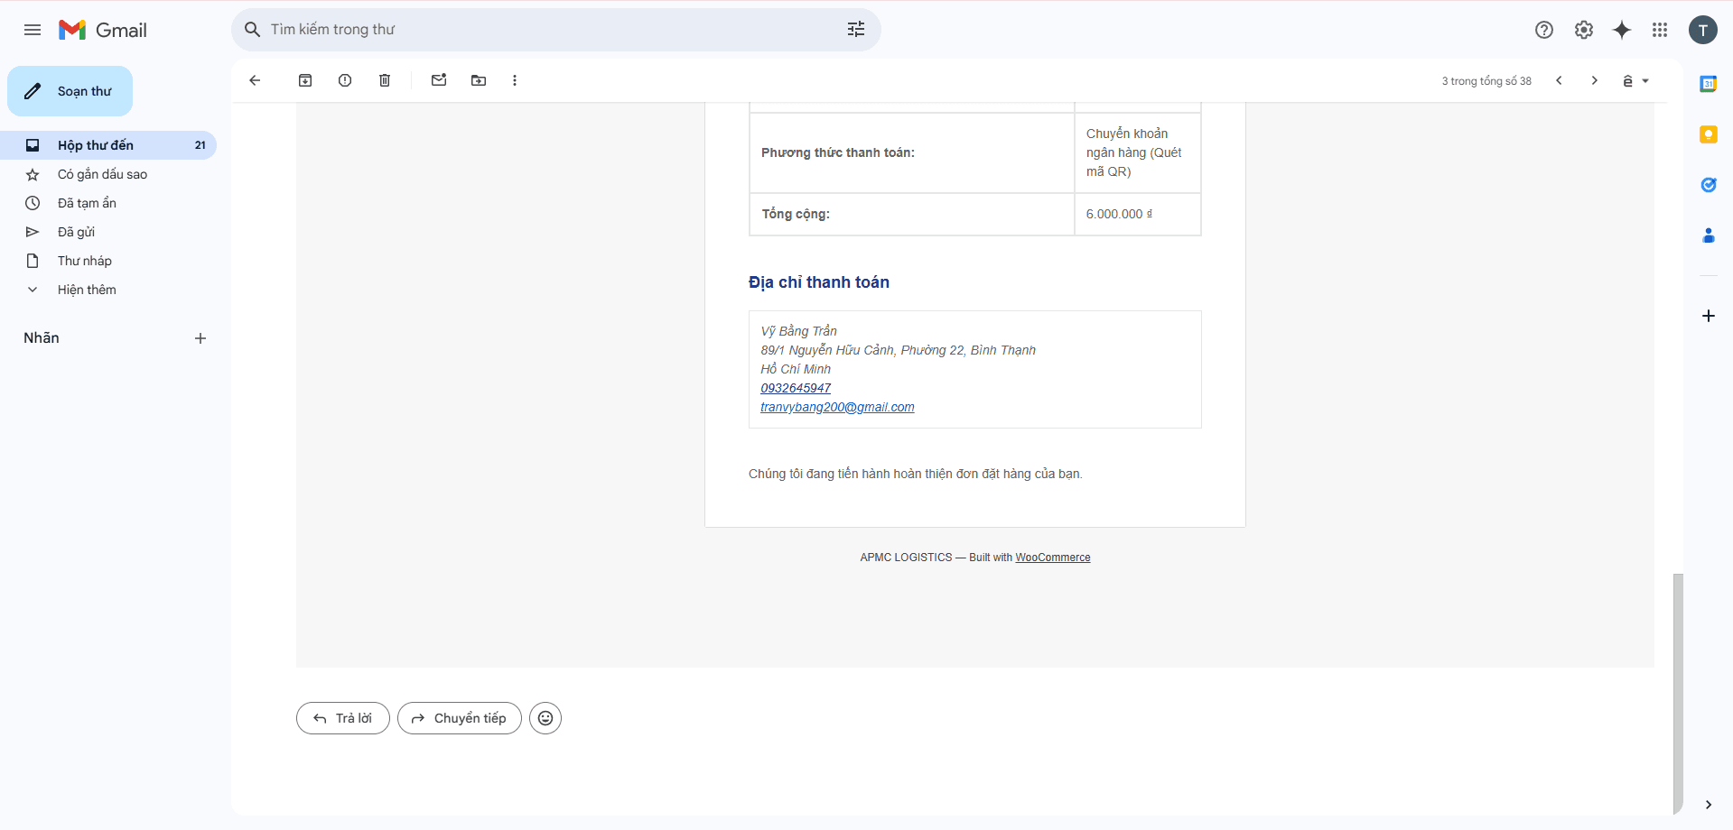Open Google apps grid launcher

pos(1660,30)
